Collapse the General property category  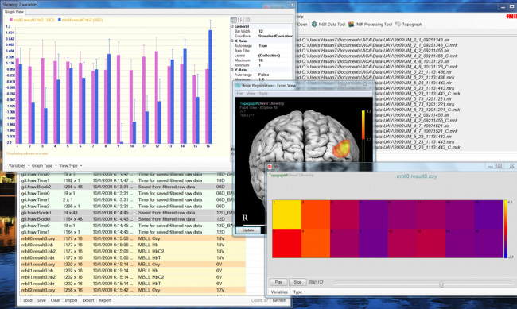231,26
